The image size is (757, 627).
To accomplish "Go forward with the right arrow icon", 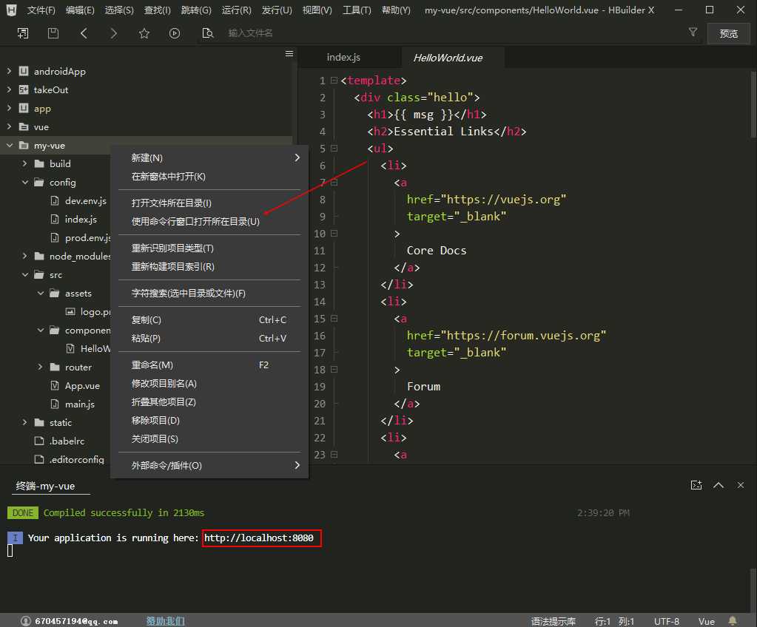I will pos(113,33).
